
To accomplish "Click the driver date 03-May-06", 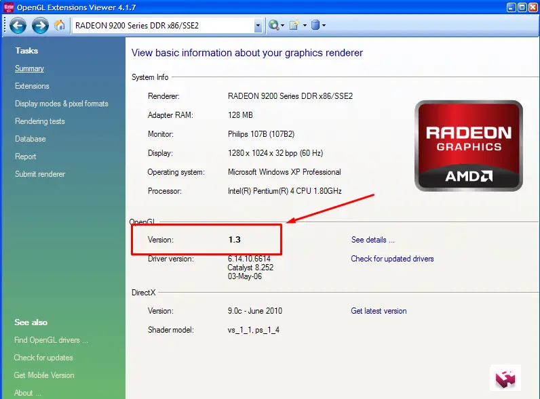I will [244, 276].
